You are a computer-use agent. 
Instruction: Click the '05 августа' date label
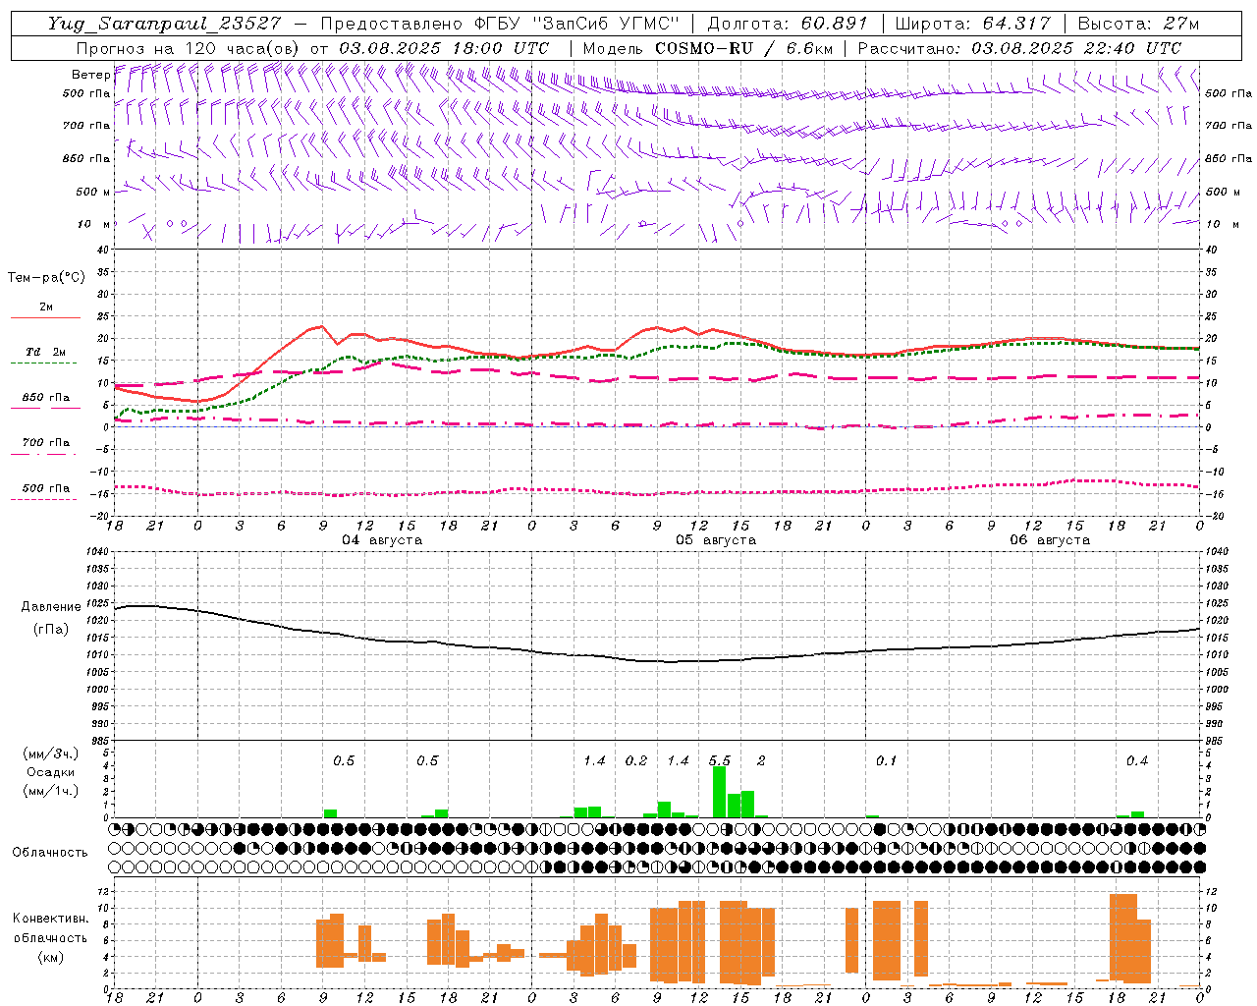coord(716,540)
